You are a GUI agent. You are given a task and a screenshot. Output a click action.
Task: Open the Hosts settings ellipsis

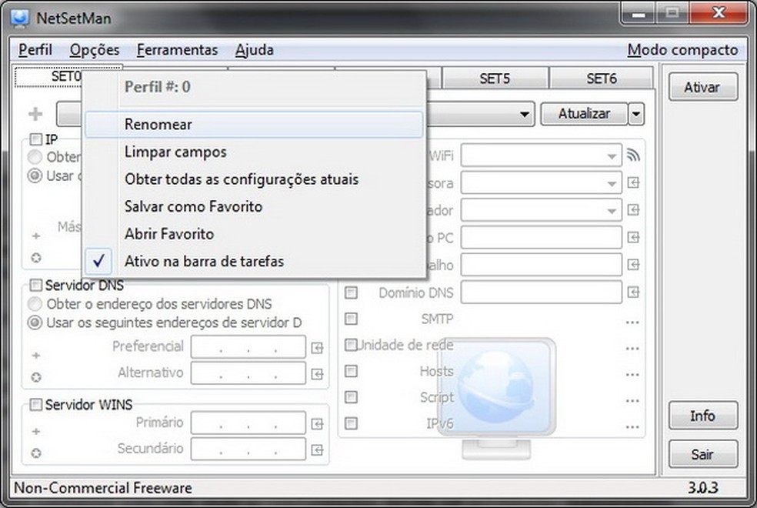coord(632,374)
